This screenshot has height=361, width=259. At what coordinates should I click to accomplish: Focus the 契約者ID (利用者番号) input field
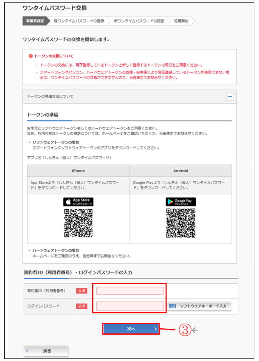(130, 290)
